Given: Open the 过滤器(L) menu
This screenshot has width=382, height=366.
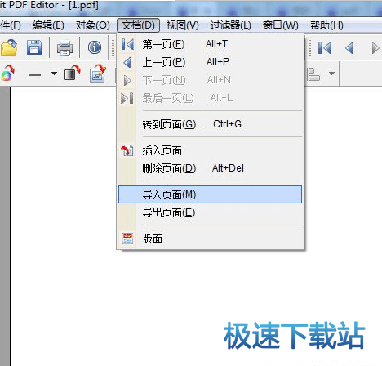Looking at the screenshot, I should pyautogui.click(x=231, y=25).
